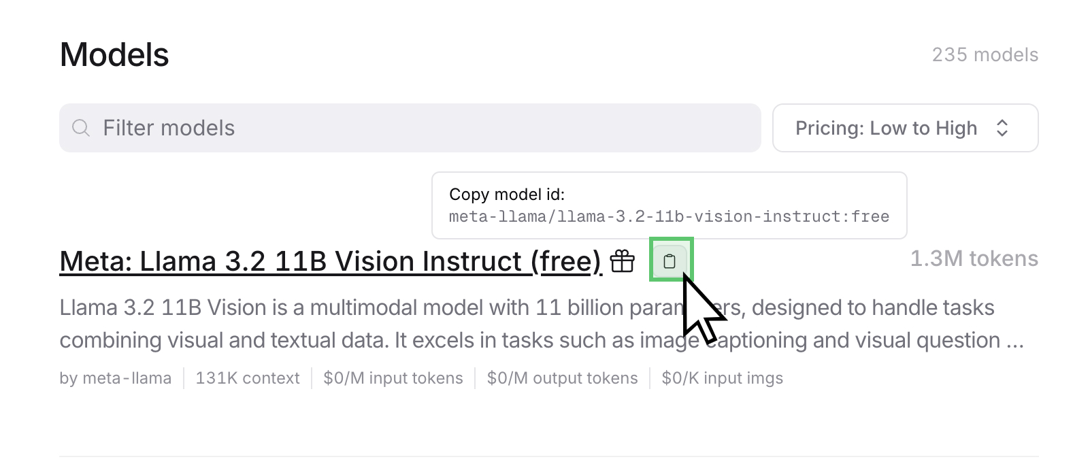
Task: Copy the Llama model id via clipboard icon
Action: pos(670,261)
